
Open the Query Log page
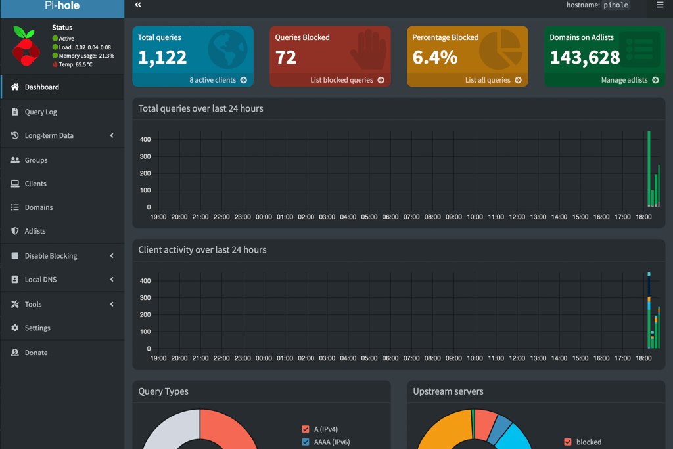[62, 112]
